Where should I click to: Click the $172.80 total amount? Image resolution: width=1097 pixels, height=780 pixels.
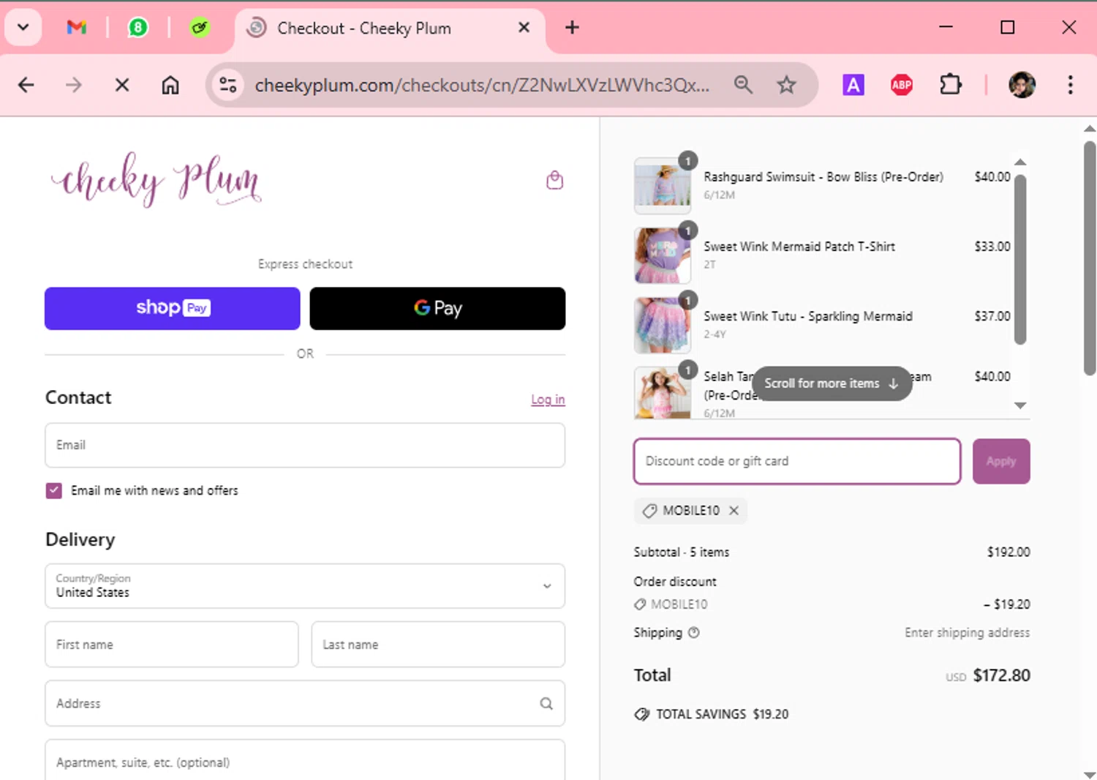pos(1001,675)
